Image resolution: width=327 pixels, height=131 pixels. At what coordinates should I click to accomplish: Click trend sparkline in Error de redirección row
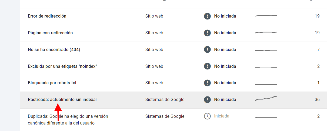coord(266,16)
